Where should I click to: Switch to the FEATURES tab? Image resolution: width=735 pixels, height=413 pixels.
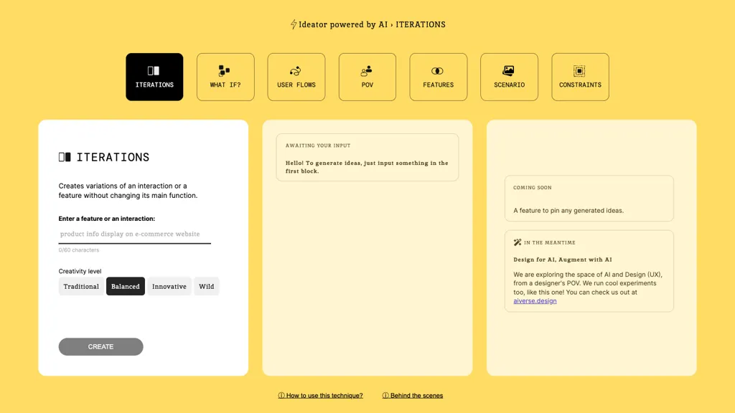(438, 77)
